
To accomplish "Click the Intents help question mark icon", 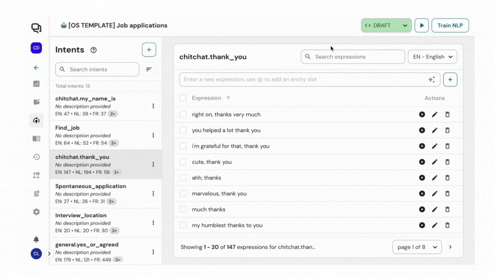I will click(94, 50).
